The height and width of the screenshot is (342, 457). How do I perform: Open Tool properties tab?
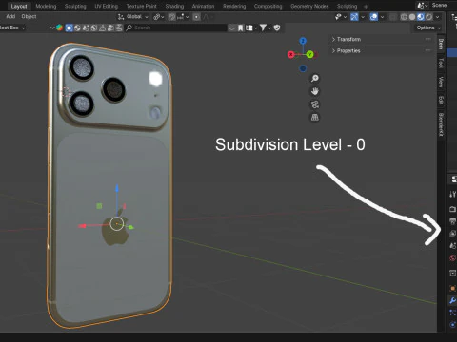tap(452, 194)
